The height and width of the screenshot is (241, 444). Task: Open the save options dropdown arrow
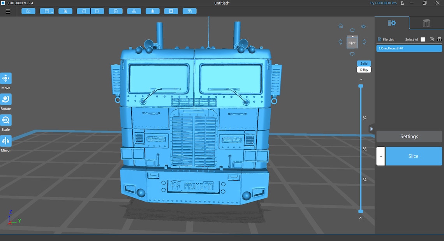[x=52, y=12]
